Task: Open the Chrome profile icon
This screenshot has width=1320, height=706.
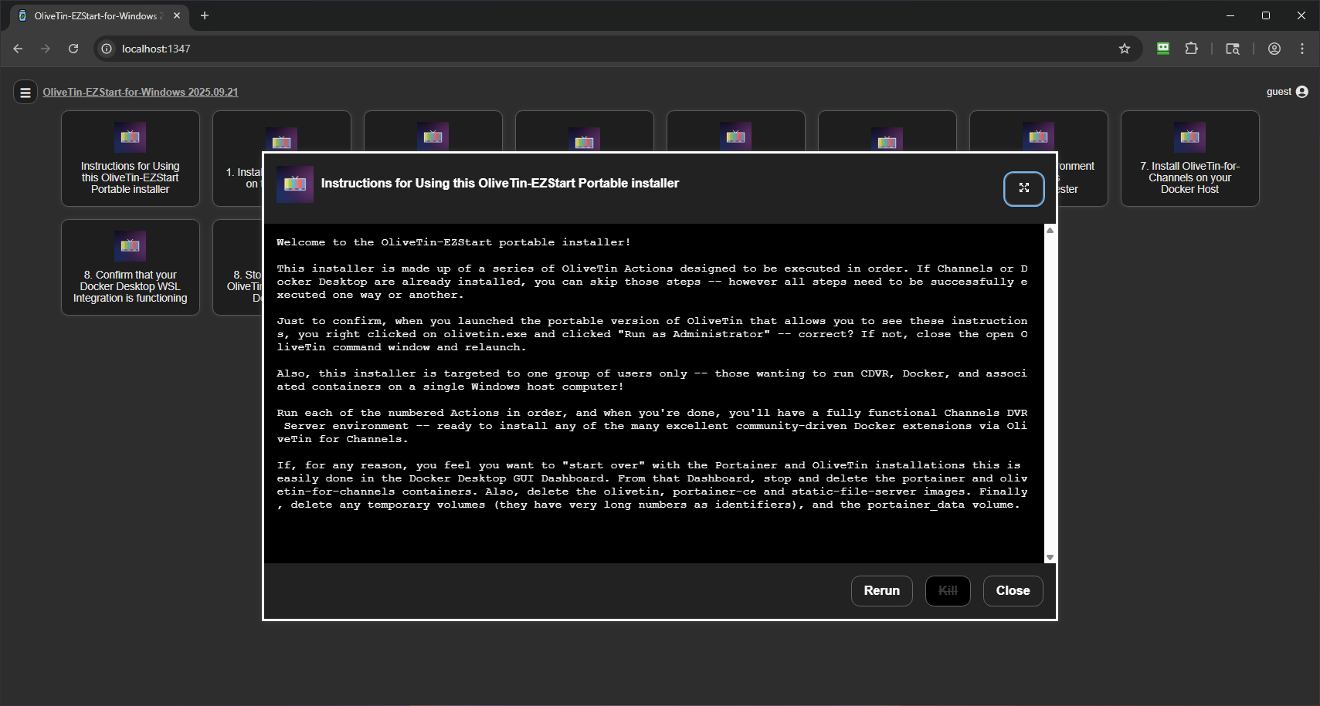Action: 1274,49
